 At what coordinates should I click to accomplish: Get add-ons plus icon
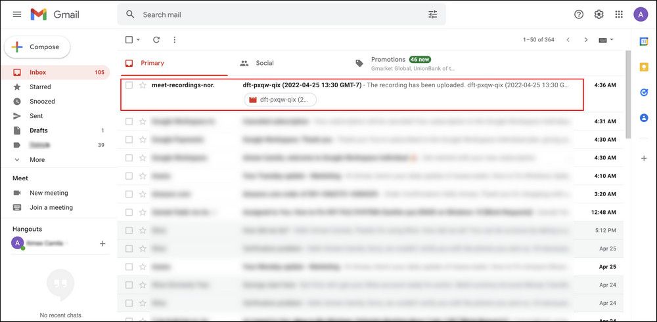(644, 158)
